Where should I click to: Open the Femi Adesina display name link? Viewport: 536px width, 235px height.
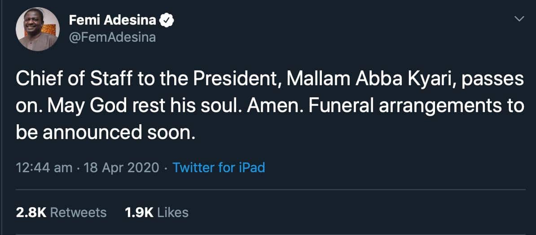[112, 20]
